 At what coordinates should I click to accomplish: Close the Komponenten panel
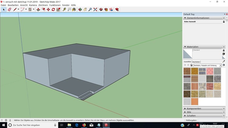(x=224, y=109)
